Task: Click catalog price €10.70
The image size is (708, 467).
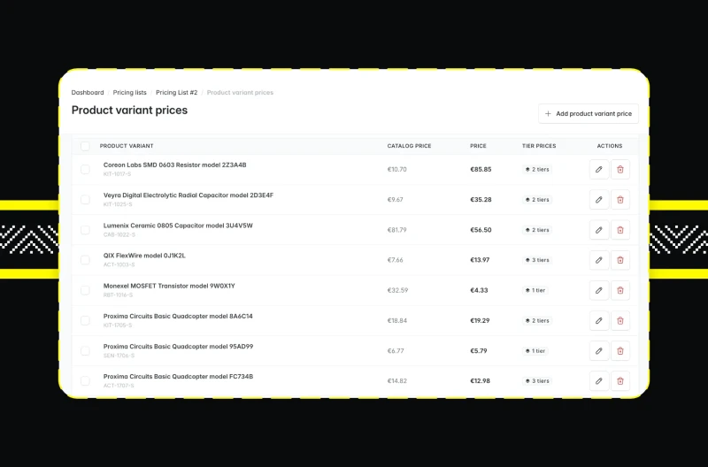Action: [x=396, y=169]
